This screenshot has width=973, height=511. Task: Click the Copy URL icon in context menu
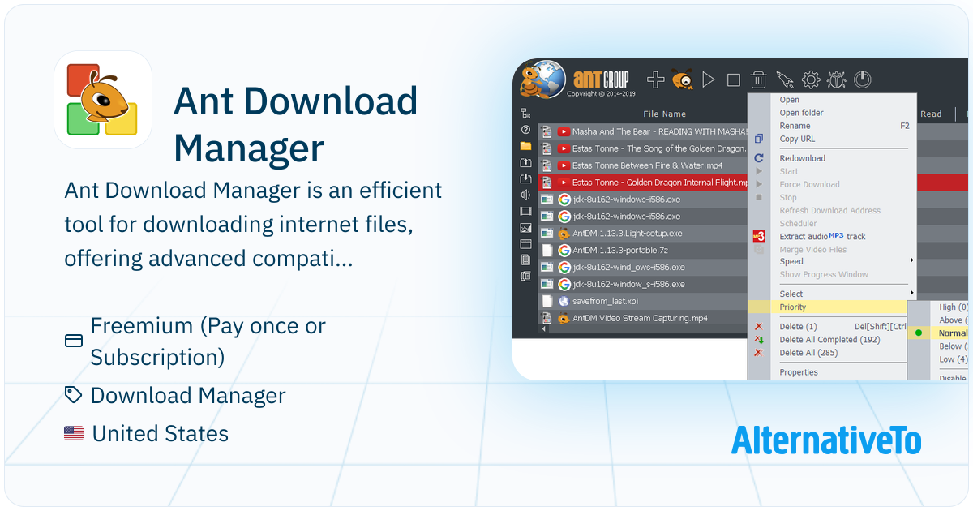pos(759,139)
